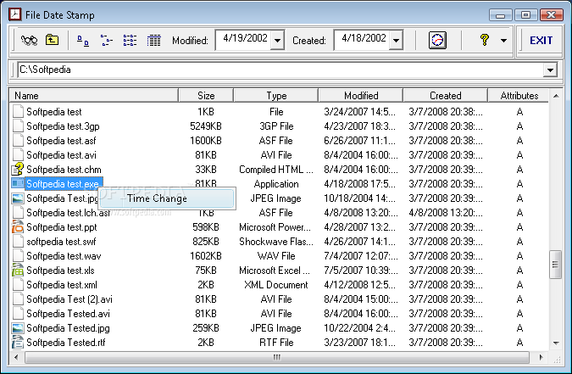Image resolution: width=572 pixels, height=374 pixels.
Task: Click the File Date Stamp title bar icon
Action: click(x=15, y=14)
